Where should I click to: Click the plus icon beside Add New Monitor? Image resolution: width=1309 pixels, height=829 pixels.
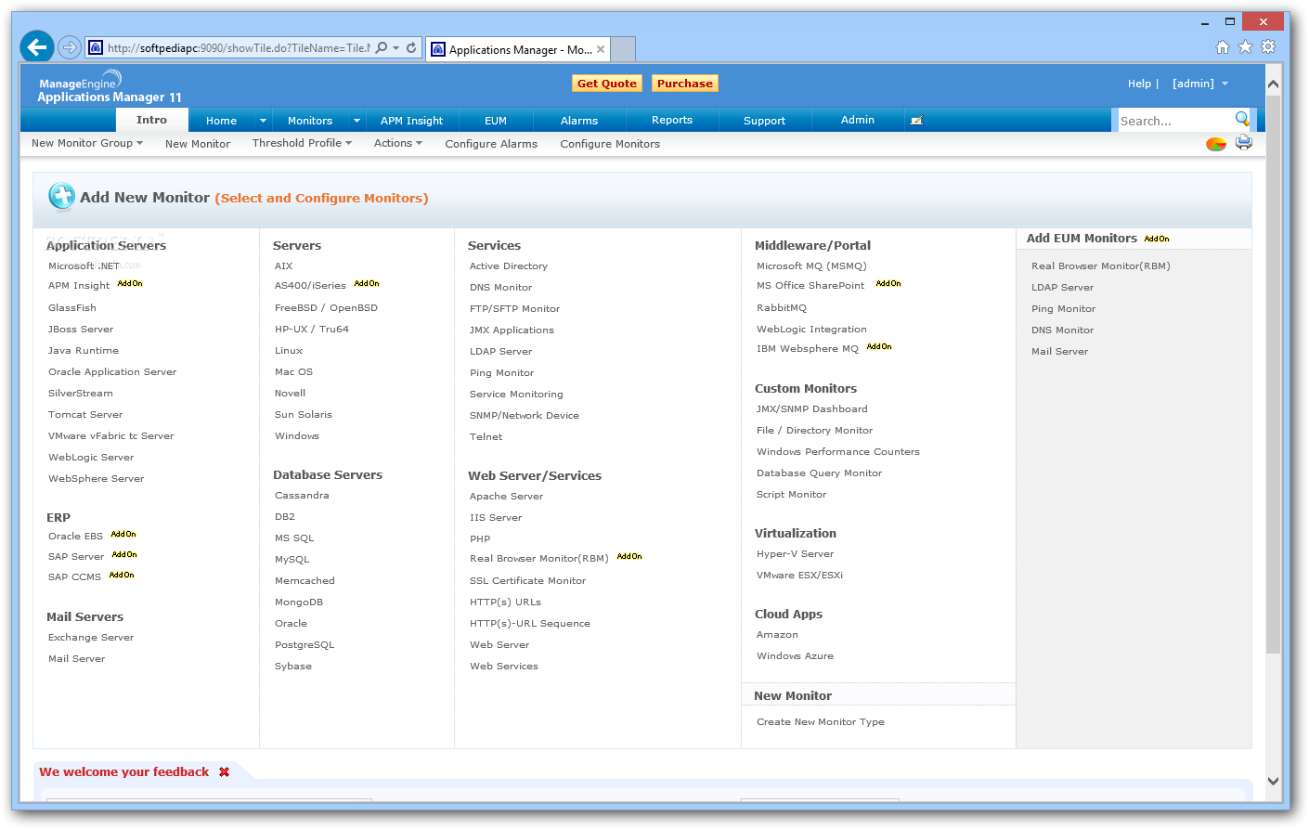61,196
